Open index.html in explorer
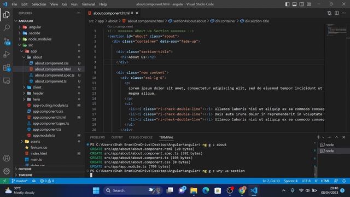The width and height of the screenshot is (350, 197). click(39, 154)
